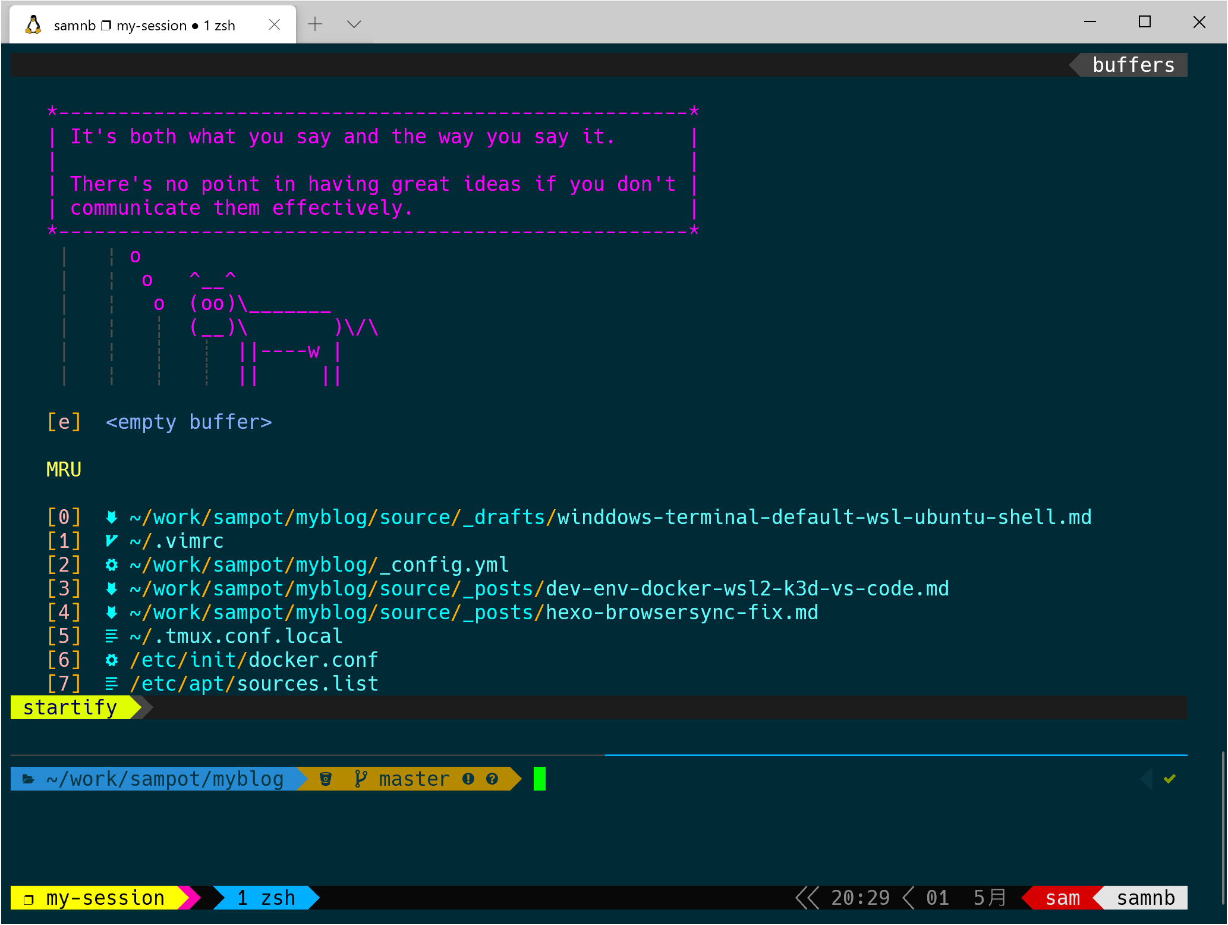
Task: Open the empty buffer entry
Action: point(188,422)
